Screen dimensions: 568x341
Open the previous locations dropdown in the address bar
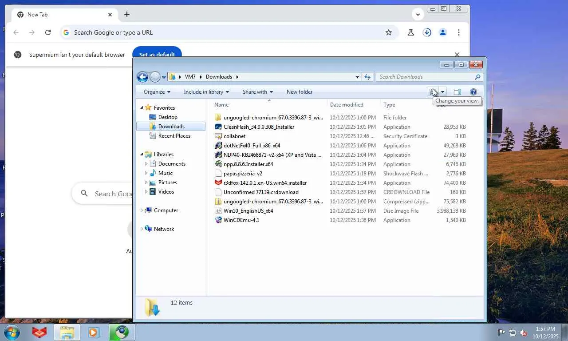point(357,77)
